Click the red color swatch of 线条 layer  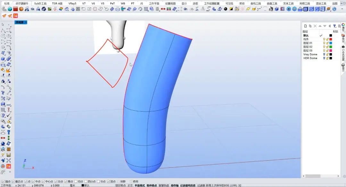coord(331,39)
